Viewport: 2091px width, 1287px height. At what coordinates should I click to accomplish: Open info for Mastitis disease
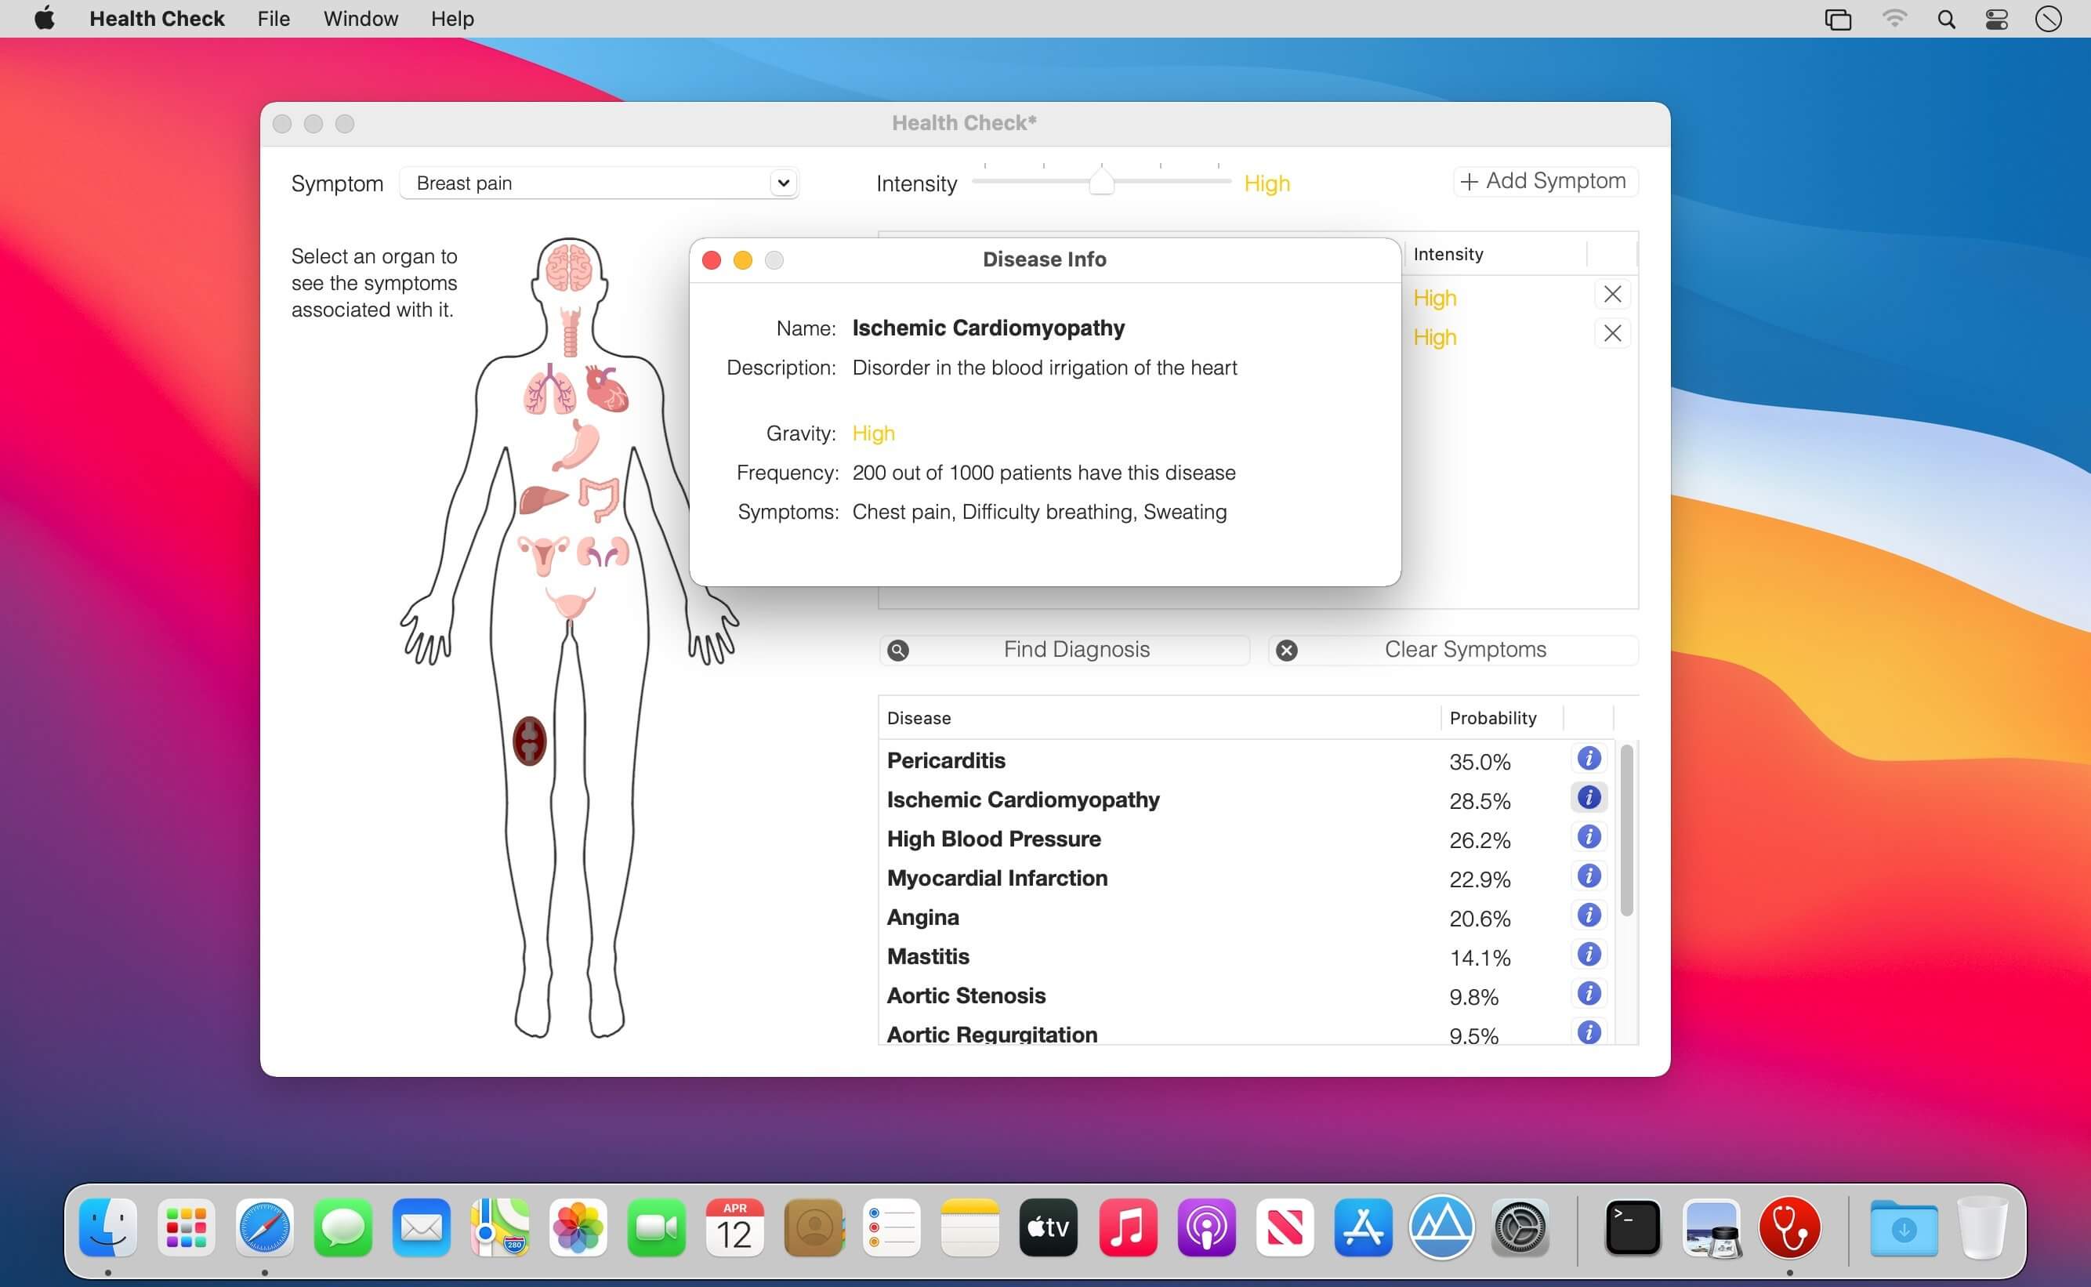1588,954
